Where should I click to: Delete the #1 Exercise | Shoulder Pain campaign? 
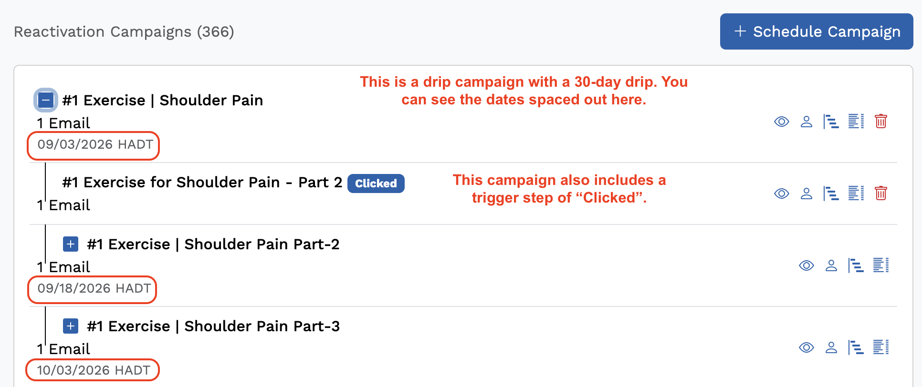[881, 122]
